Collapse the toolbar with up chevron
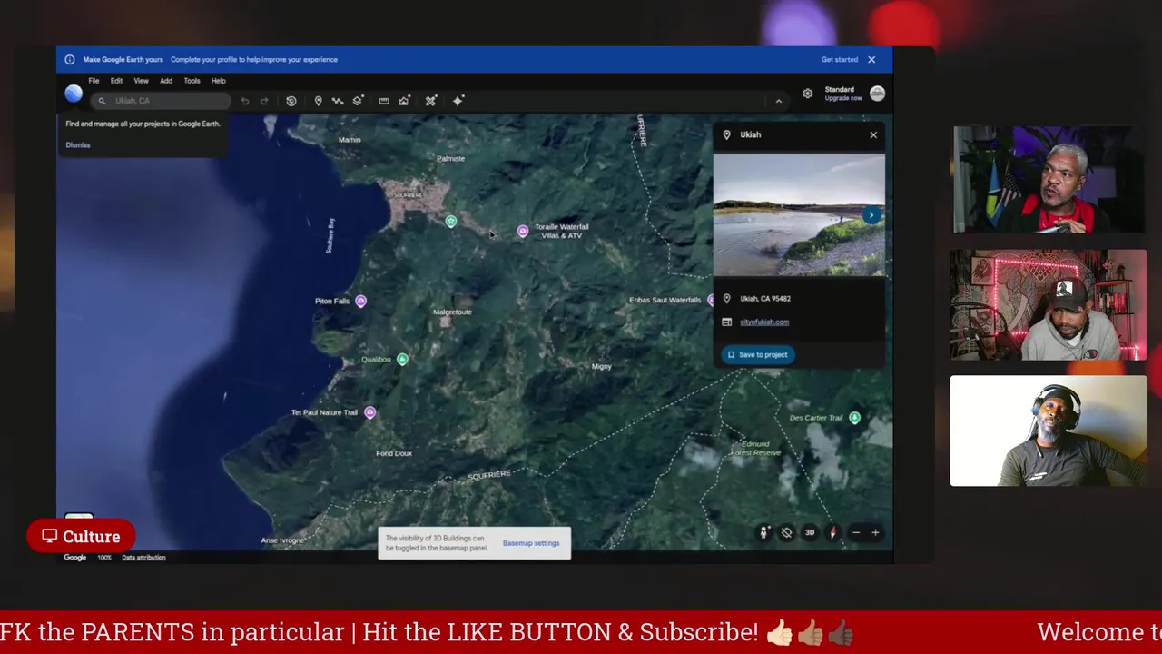1162x654 pixels. point(778,101)
